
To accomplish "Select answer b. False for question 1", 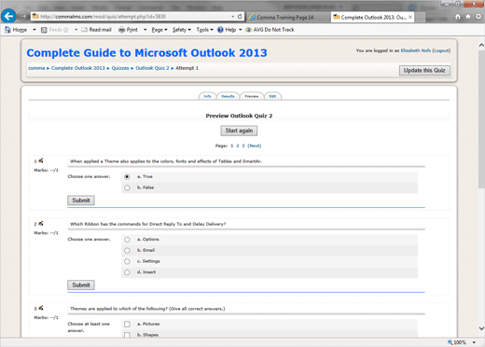I will 127,187.
